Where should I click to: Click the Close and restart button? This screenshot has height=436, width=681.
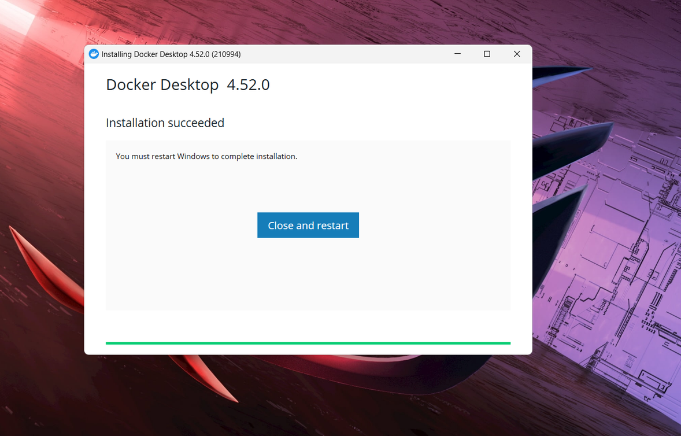[x=308, y=225]
